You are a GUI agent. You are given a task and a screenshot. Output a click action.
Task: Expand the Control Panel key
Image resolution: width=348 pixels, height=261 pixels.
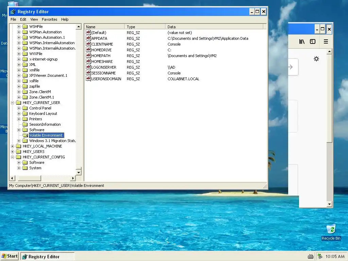click(19, 108)
